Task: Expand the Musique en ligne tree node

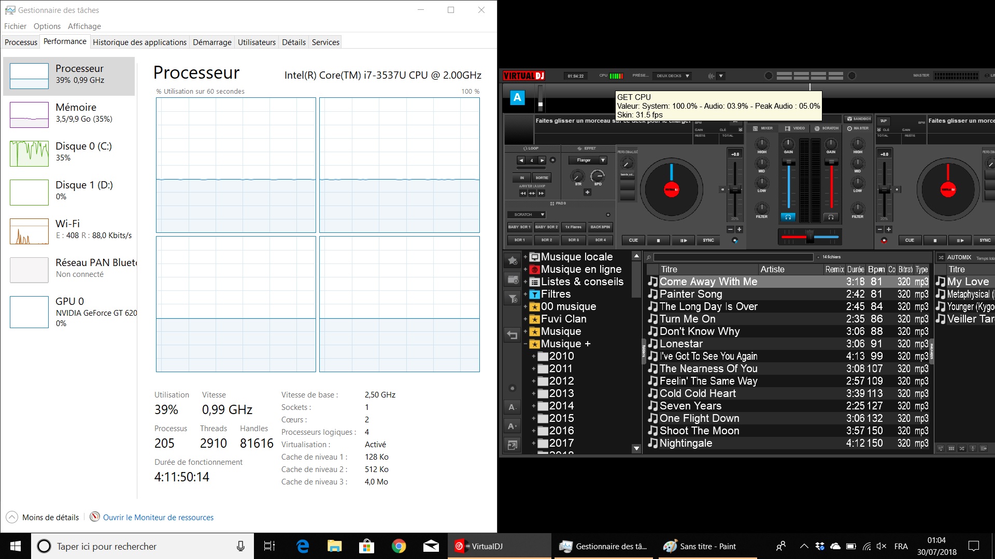Action: click(525, 269)
